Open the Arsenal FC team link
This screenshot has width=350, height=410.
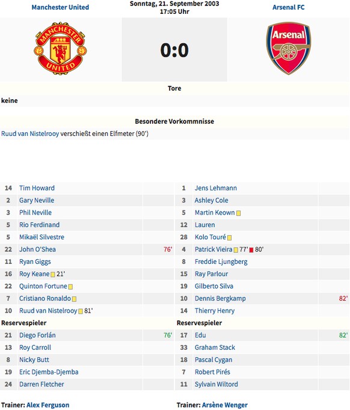(x=289, y=7)
